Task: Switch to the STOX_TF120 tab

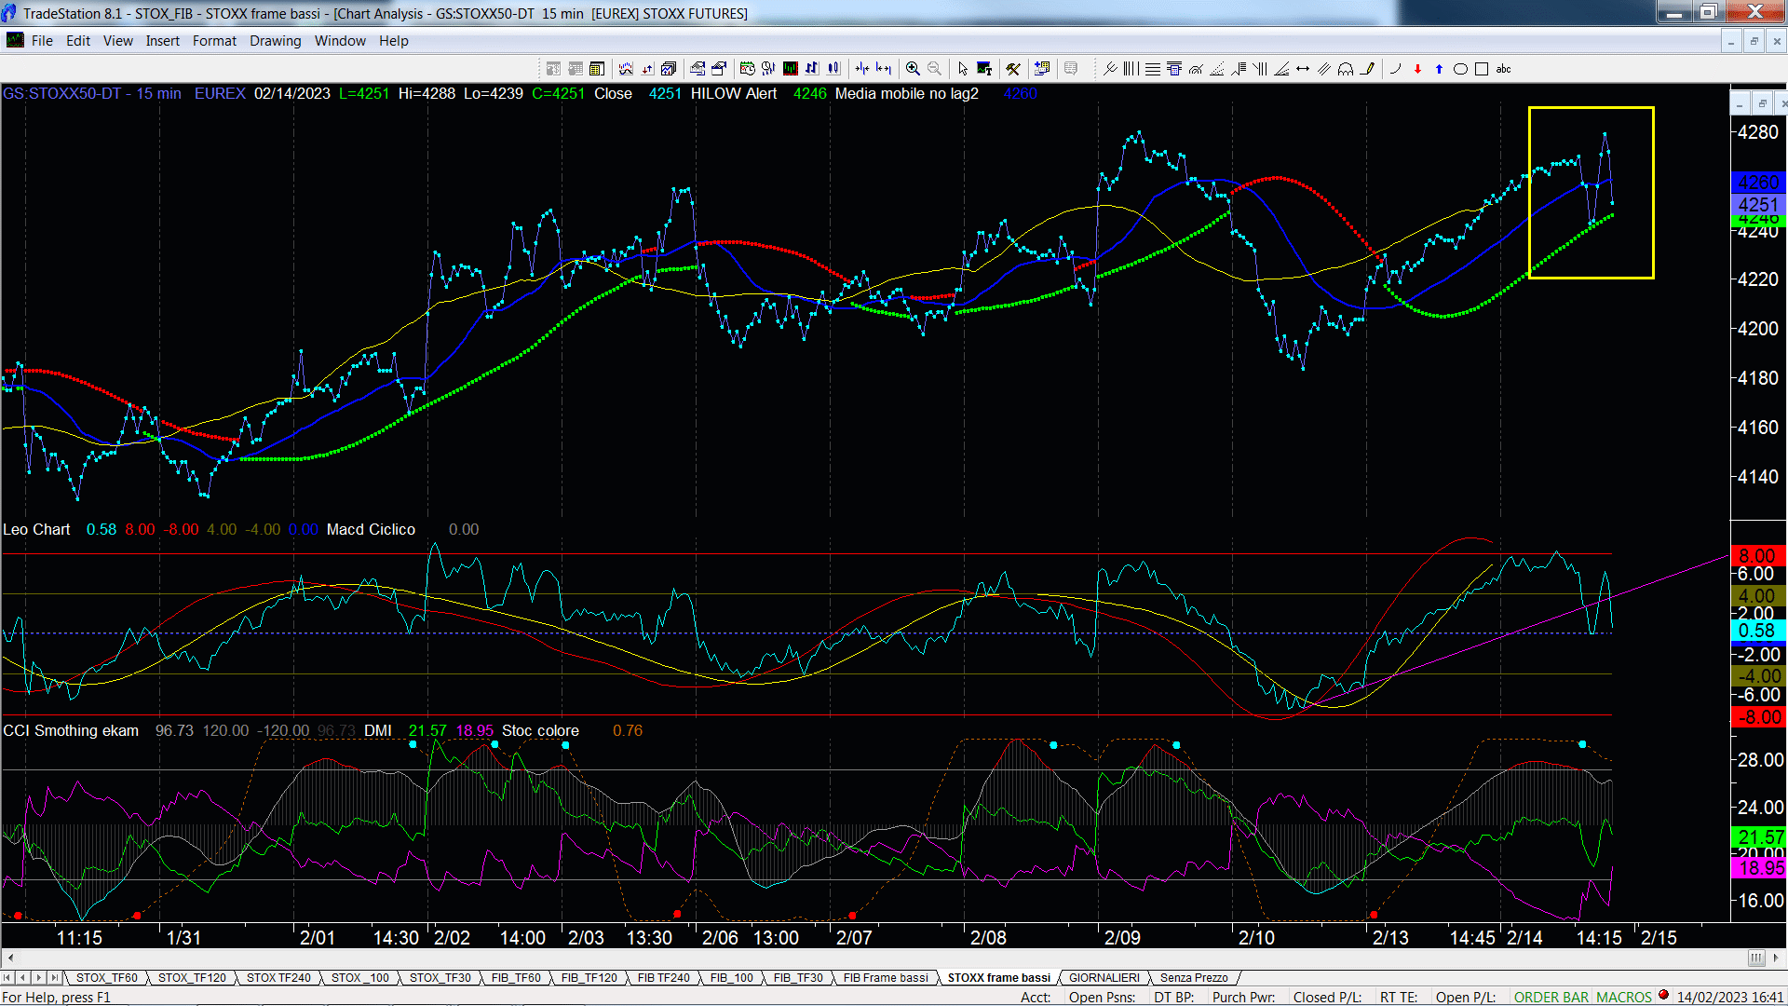Action: pyautogui.click(x=192, y=978)
